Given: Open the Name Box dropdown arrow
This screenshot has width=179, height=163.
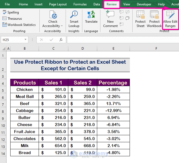Looking at the screenshot, I should [26, 40].
